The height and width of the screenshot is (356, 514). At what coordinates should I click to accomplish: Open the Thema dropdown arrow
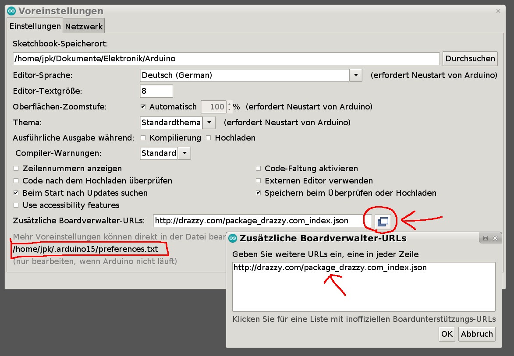pos(209,123)
